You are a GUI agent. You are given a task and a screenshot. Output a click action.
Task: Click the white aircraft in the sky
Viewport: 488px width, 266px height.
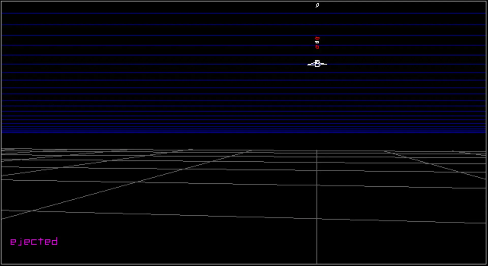pyautogui.click(x=317, y=64)
